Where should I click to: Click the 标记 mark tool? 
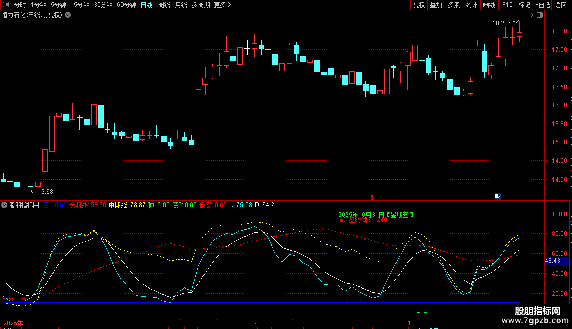(x=524, y=5)
